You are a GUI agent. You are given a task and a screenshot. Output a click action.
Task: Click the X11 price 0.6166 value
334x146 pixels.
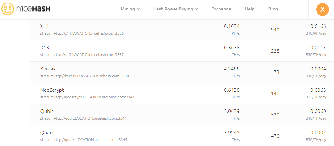pyautogui.click(x=318, y=26)
